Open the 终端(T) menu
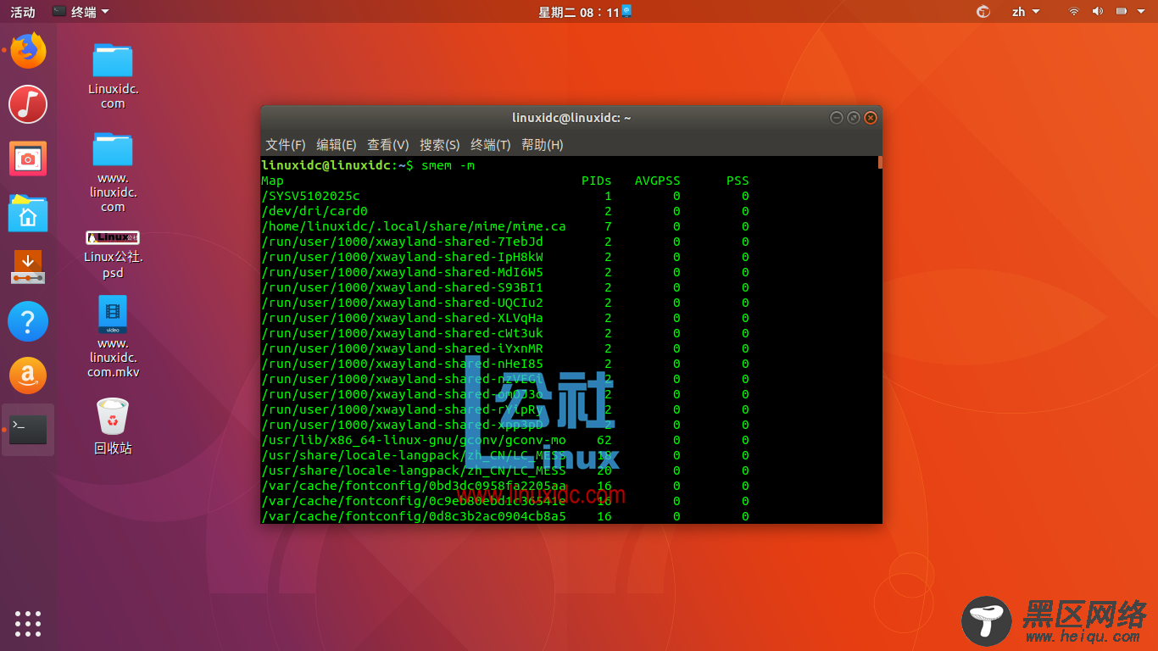This screenshot has width=1158, height=651. click(490, 145)
